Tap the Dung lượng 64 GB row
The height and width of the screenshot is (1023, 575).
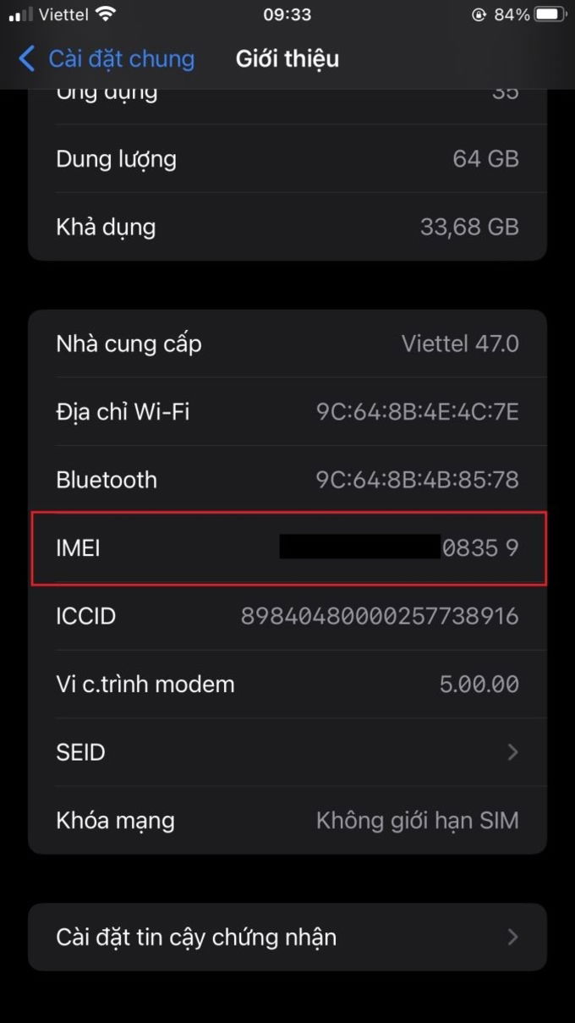pyautogui.click(x=287, y=158)
